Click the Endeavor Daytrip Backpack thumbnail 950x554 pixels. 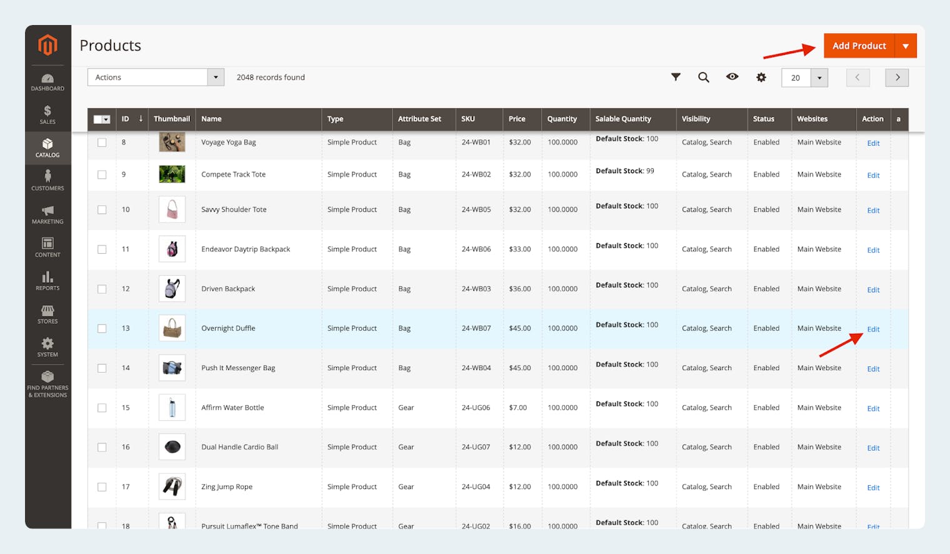(x=172, y=249)
